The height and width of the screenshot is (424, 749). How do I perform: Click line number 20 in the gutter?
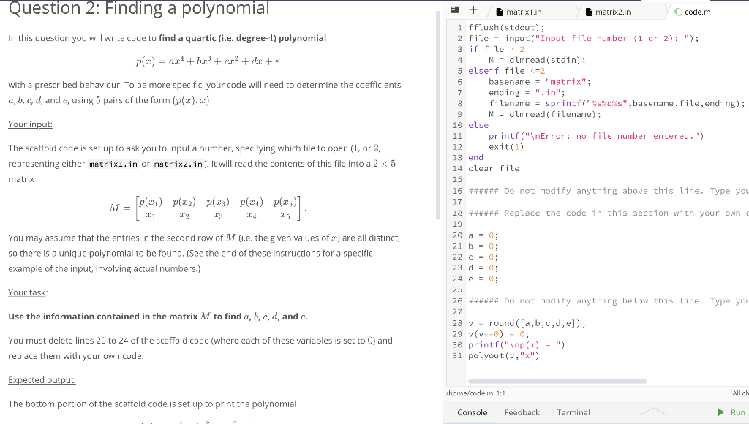(457, 235)
